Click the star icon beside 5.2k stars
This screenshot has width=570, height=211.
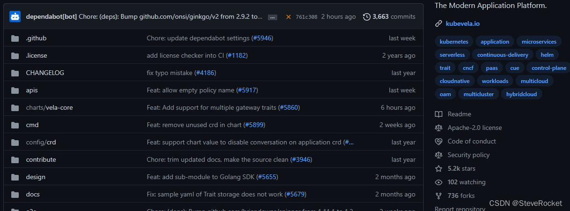(x=439, y=169)
